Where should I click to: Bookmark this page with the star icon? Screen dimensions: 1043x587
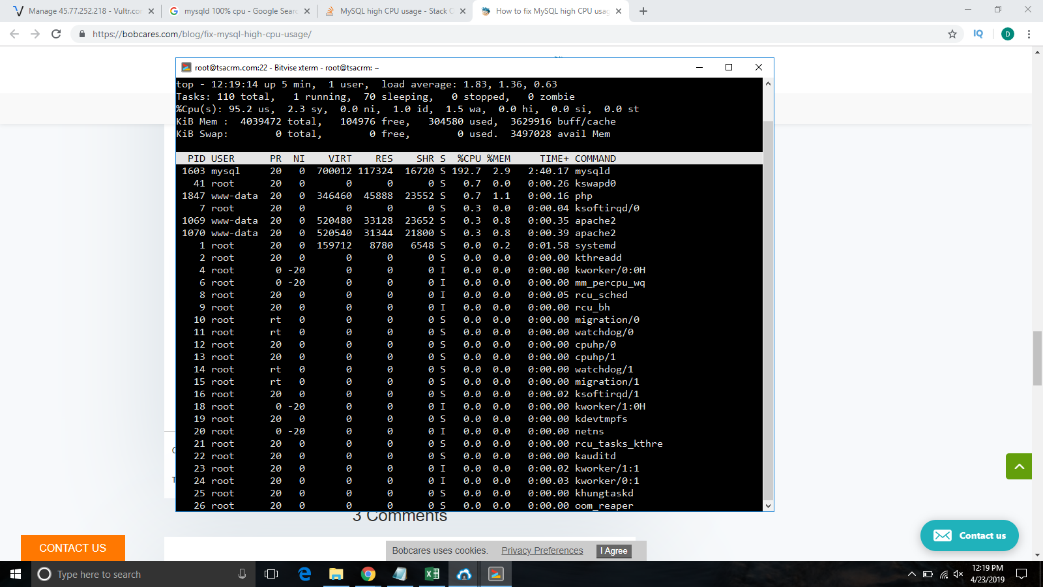click(952, 34)
